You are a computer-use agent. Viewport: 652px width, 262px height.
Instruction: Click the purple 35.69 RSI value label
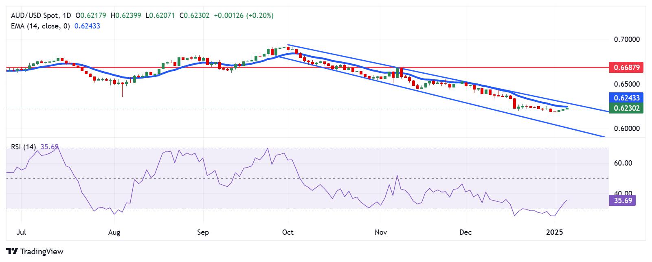point(622,200)
